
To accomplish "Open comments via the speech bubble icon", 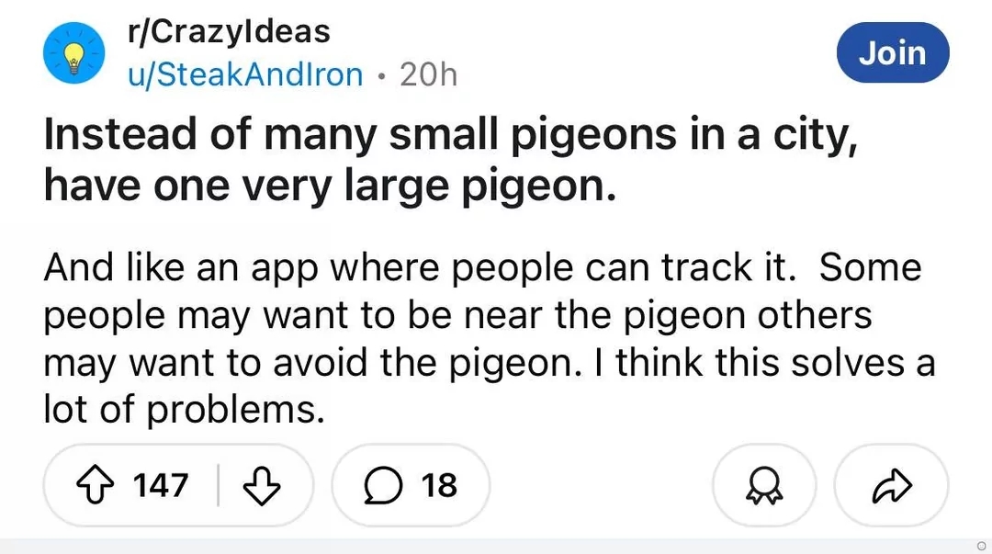I will click(383, 486).
